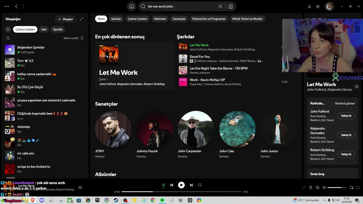Open the Let Me Work top result card
Screen dimensions: 363x204
[135, 66]
